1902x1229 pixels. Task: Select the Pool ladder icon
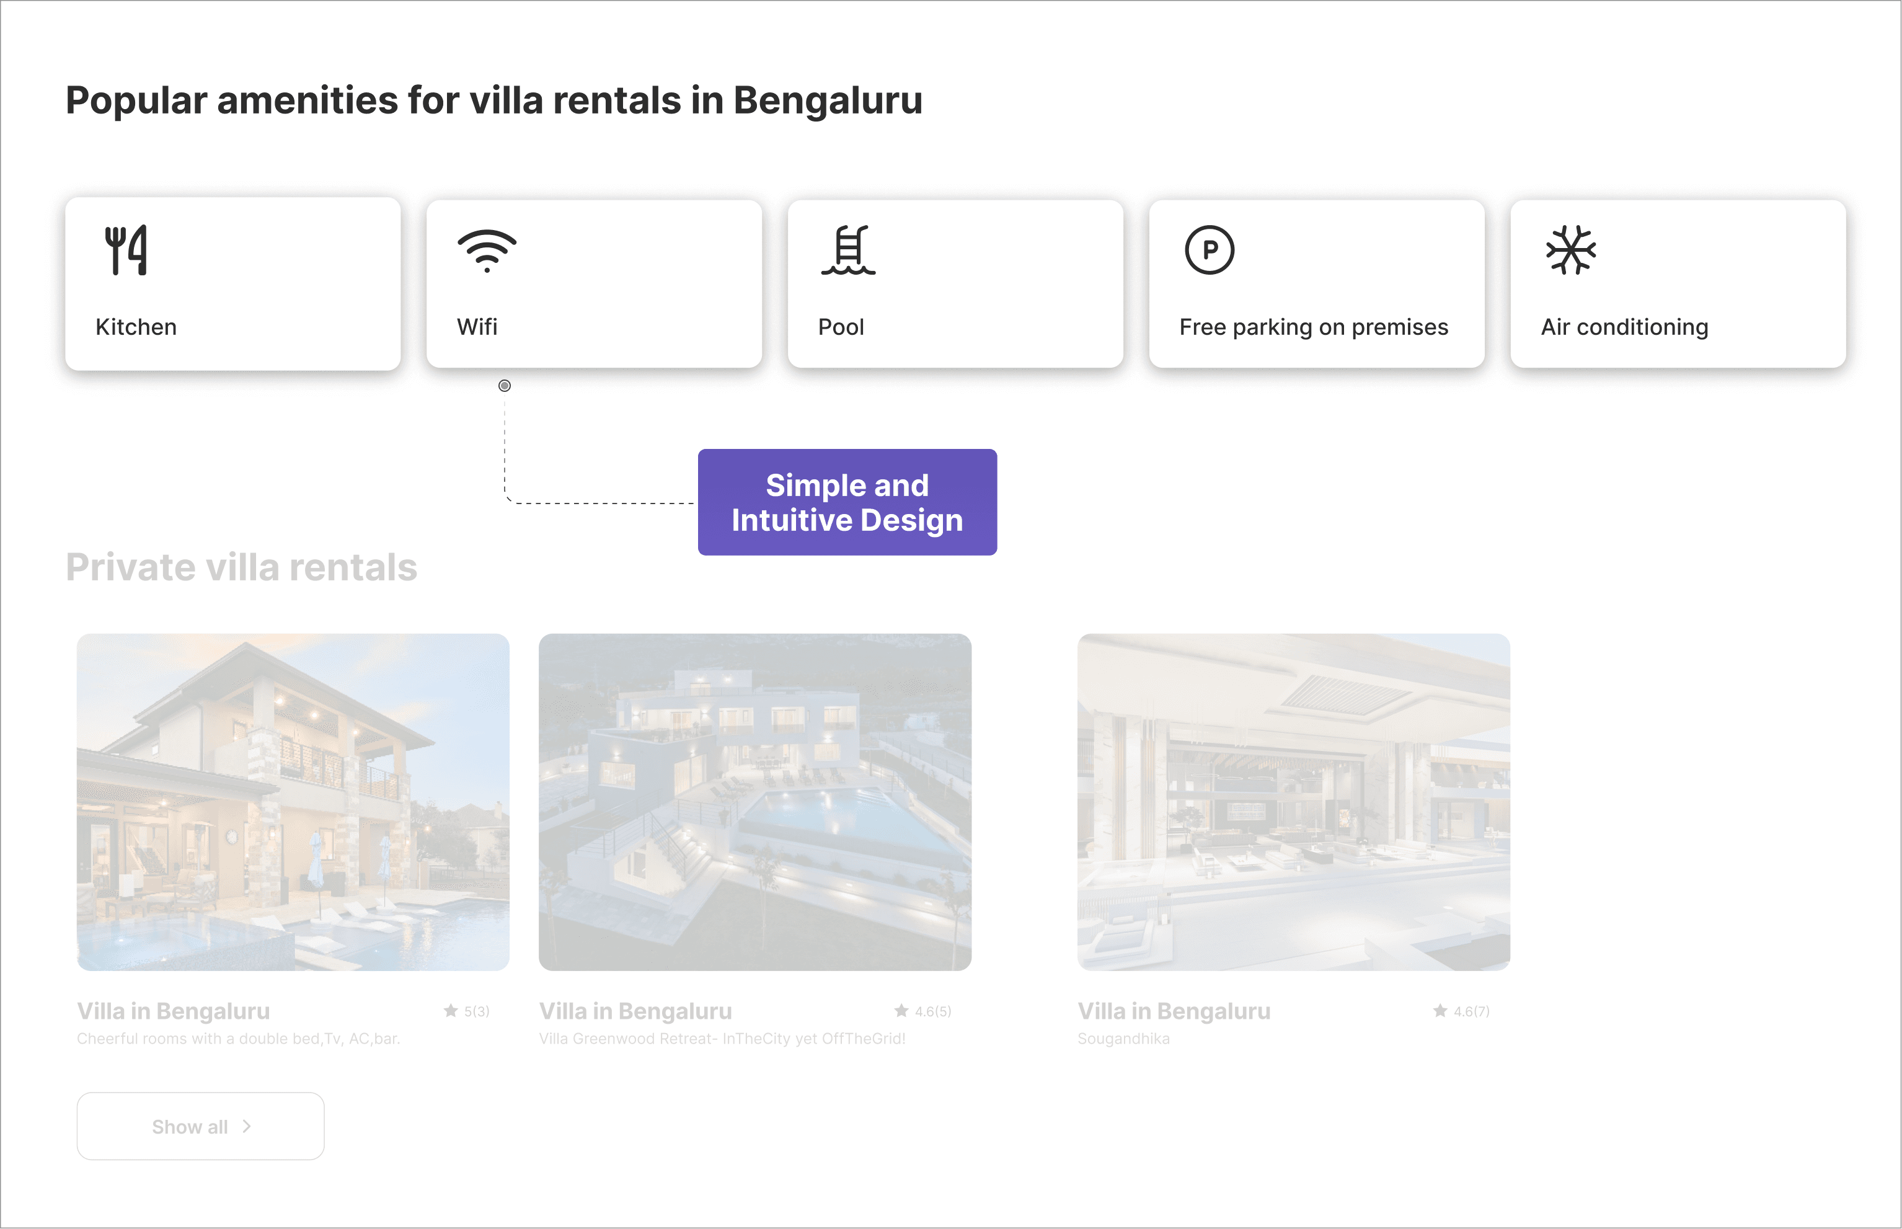[x=847, y=249]
